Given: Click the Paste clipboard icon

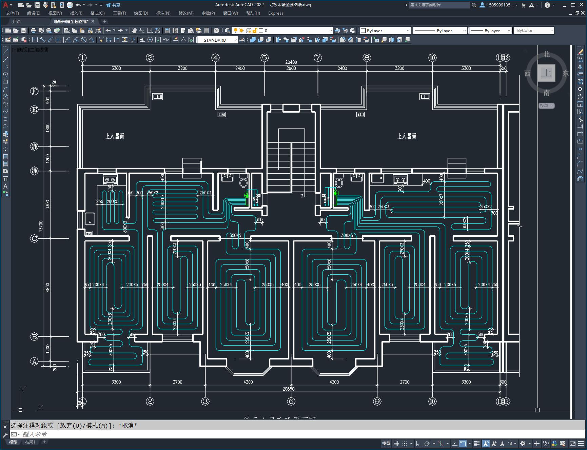Looking at the screenshot, I should pos(82,31).
